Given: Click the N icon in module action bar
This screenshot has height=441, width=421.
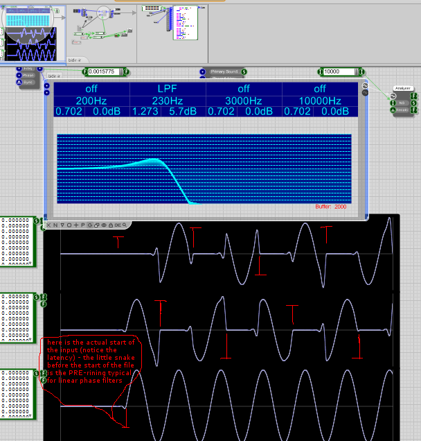Looking at the screenshot, I should coord(55,225).
